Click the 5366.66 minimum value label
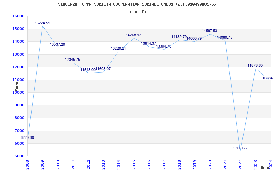Image resolution: width=274 pixels, height=171 pixels. point(240,148)
